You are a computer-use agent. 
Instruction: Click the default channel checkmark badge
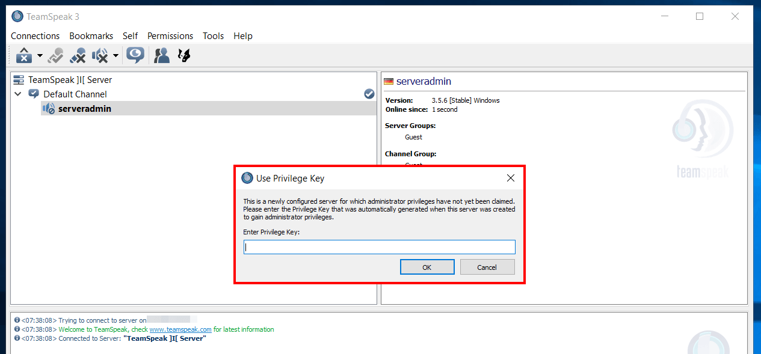pyautogui.click(x=369, y=94)
